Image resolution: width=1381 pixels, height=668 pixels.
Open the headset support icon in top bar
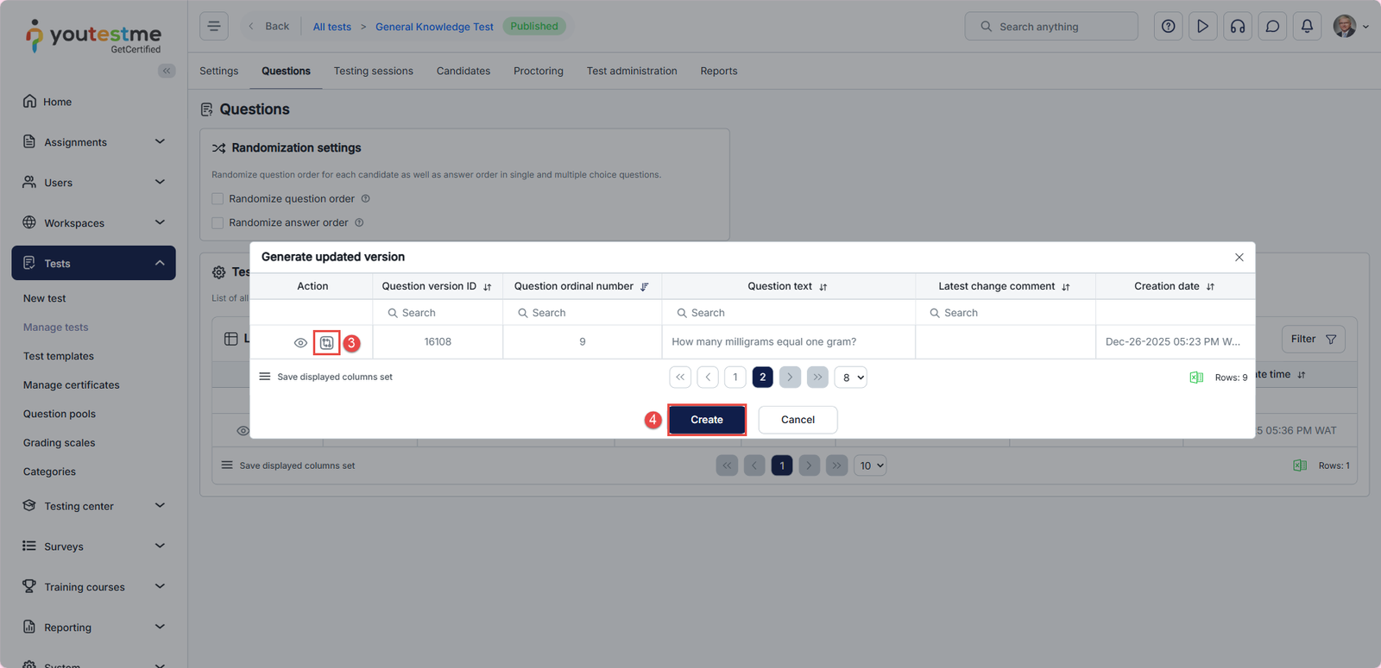1237,27
